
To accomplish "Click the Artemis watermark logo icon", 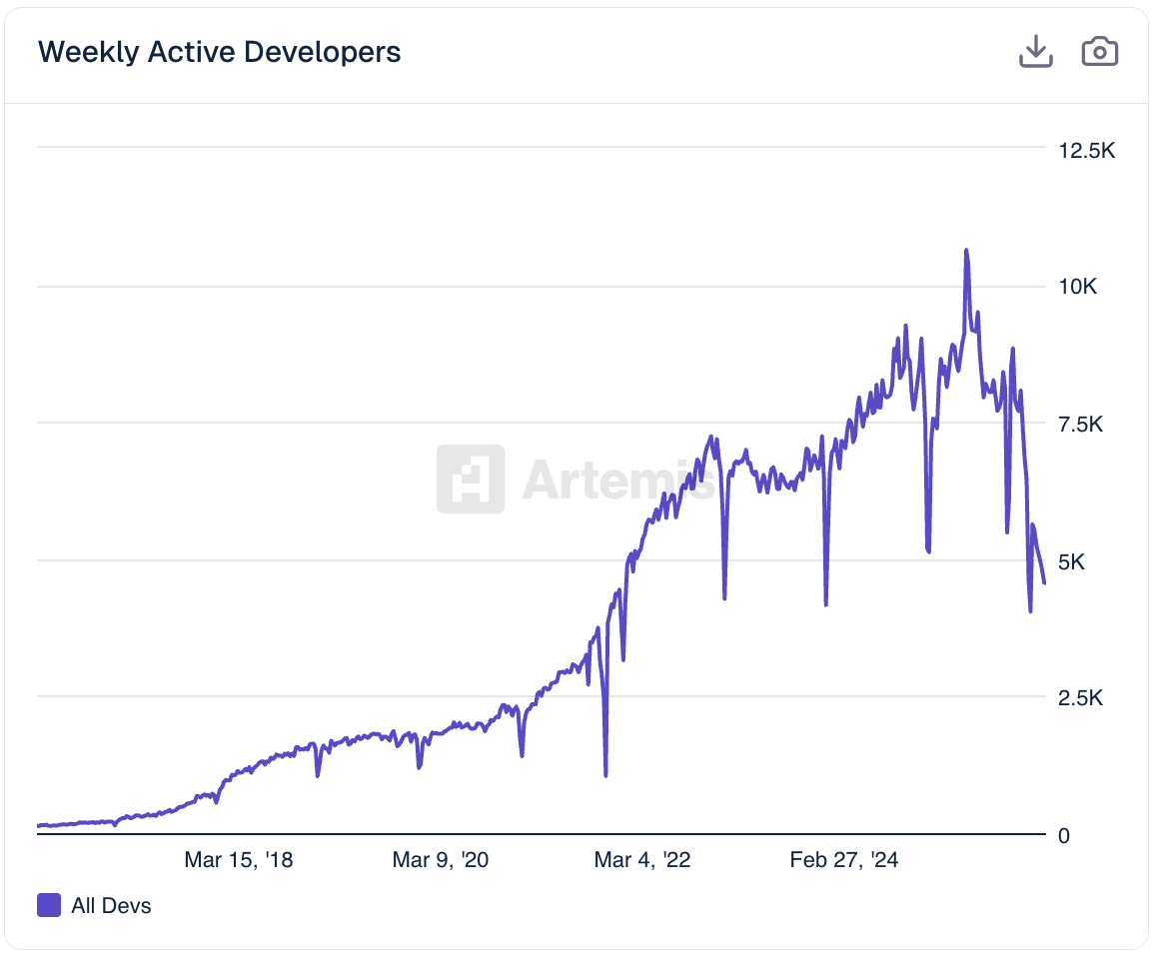I will [470, 479].
